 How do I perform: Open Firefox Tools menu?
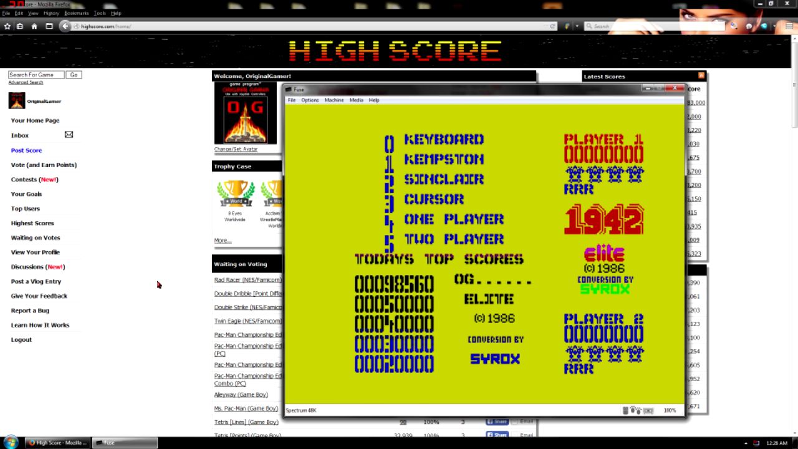tap(100, 13)
